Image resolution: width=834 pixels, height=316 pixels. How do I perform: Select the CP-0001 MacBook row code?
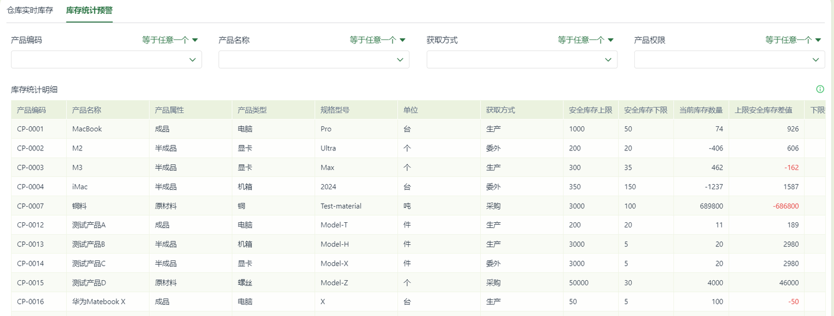[31, 129]
